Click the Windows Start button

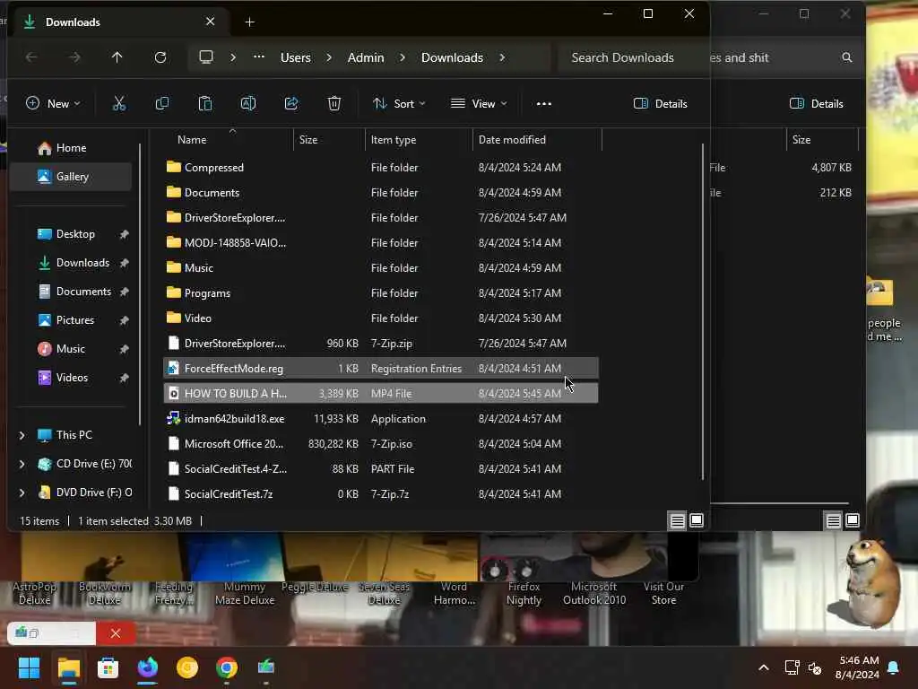click(x=30, y=667)
